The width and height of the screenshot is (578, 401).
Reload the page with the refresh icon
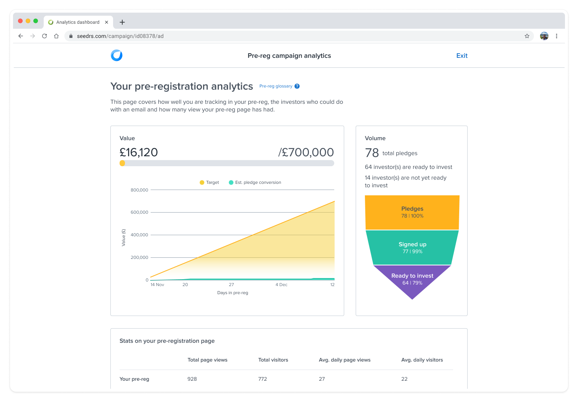click(x=44, y=36)
